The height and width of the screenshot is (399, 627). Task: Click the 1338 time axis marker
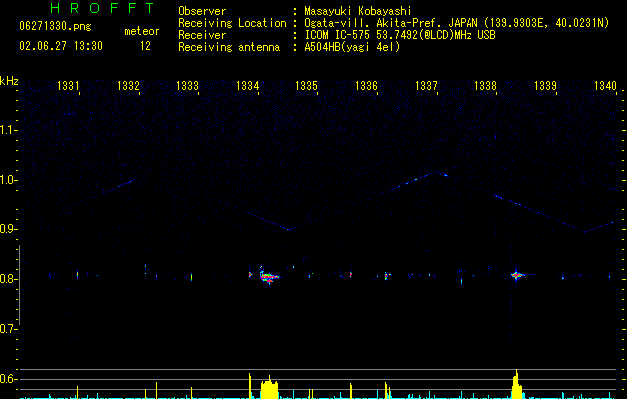pyautogui.click(x=485, y=85)
